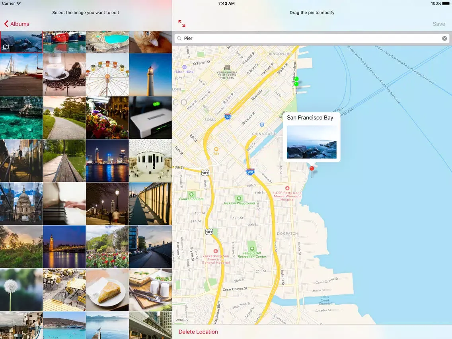
Task: Select the cake slice photo
Action: [x=107, y=290]
